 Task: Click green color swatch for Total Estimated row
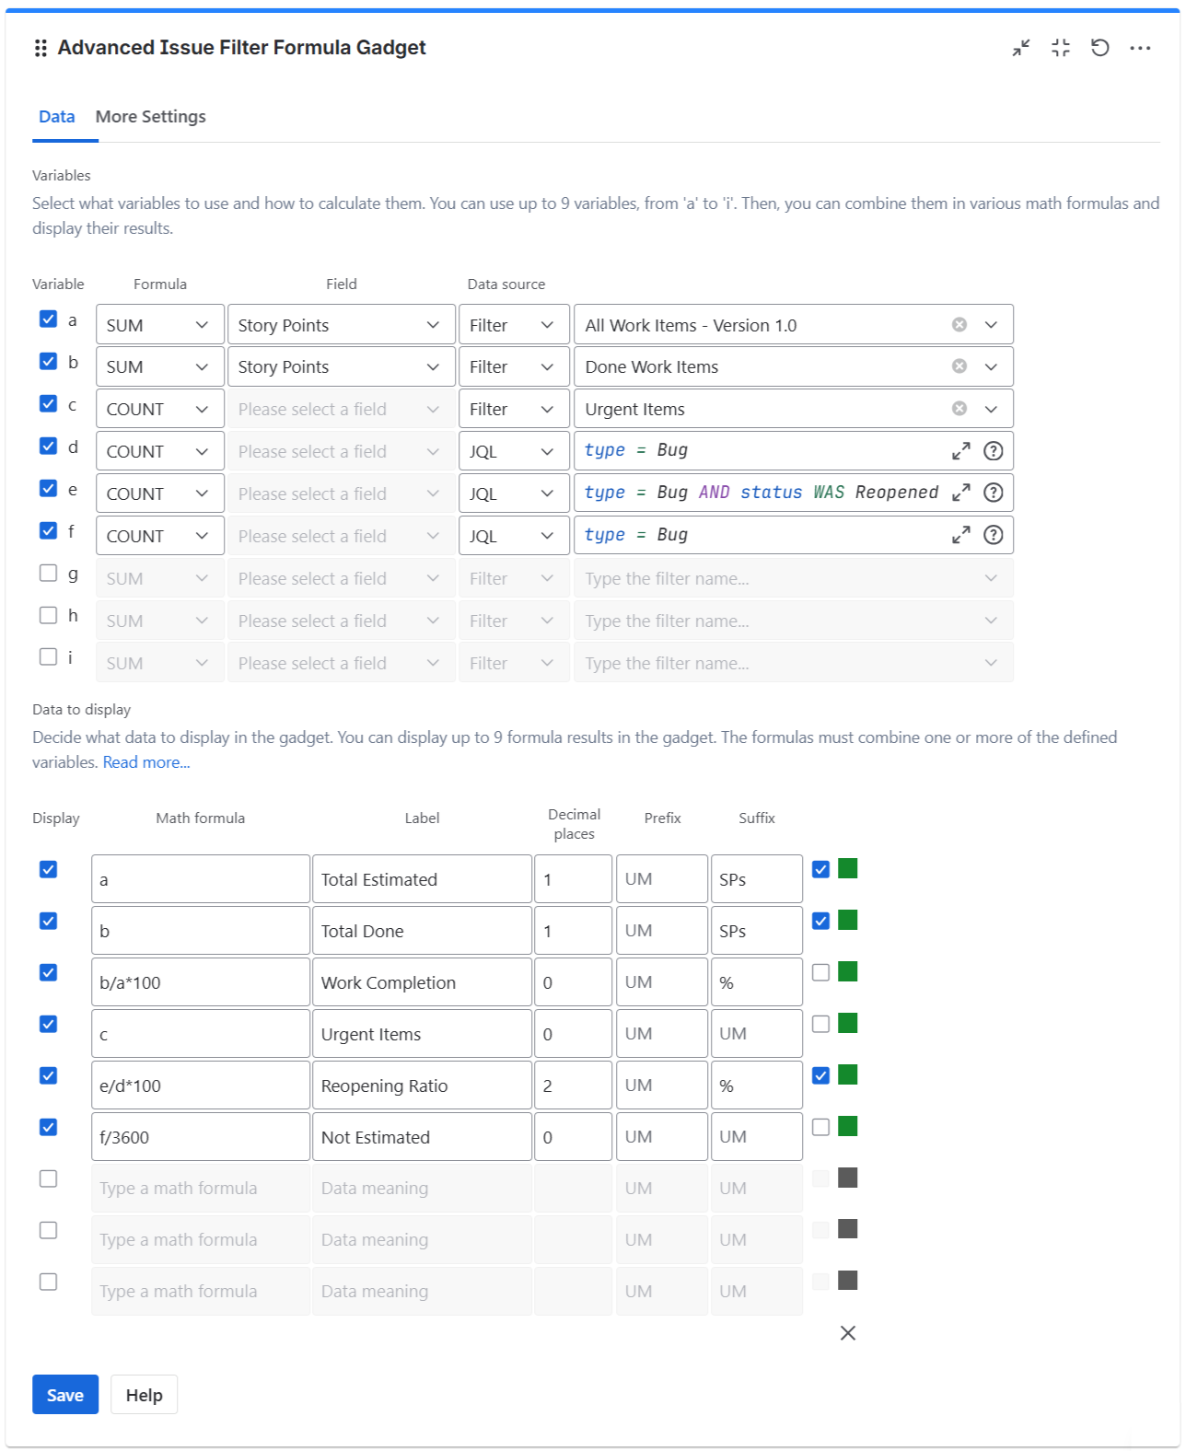[848, 868]
